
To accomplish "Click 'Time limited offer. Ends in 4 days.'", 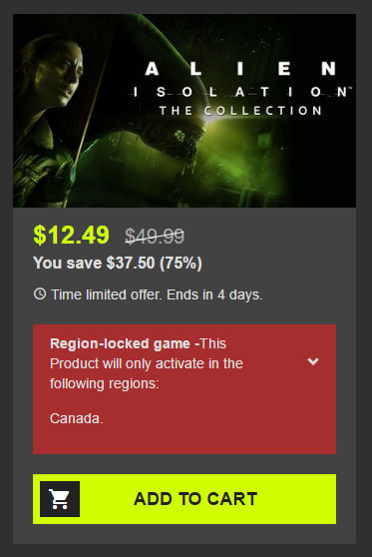I will 157,294.
